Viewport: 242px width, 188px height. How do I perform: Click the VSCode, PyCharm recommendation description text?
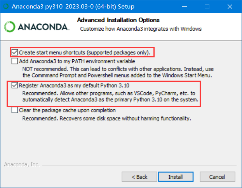[x=110, y=97]
